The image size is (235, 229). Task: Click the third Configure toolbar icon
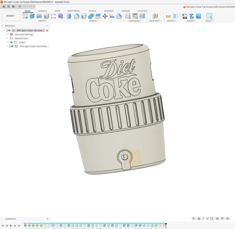coord(142,16)
